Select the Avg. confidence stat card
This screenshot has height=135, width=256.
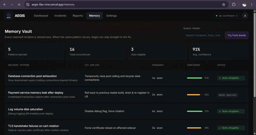[x=219, y=51]
